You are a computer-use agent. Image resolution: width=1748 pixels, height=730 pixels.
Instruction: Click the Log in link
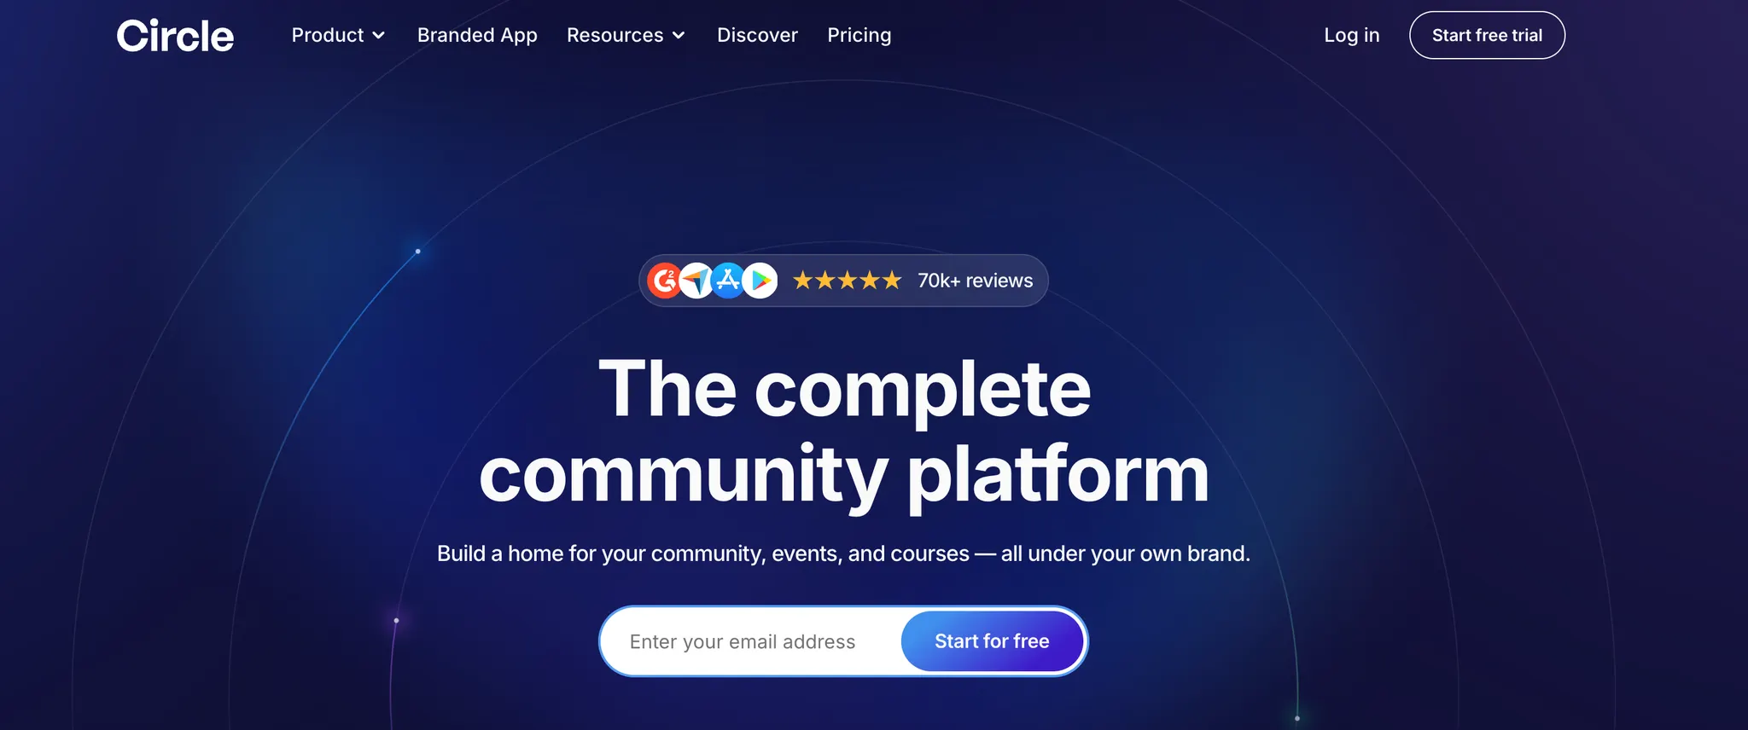click(x=1352, y=35)
